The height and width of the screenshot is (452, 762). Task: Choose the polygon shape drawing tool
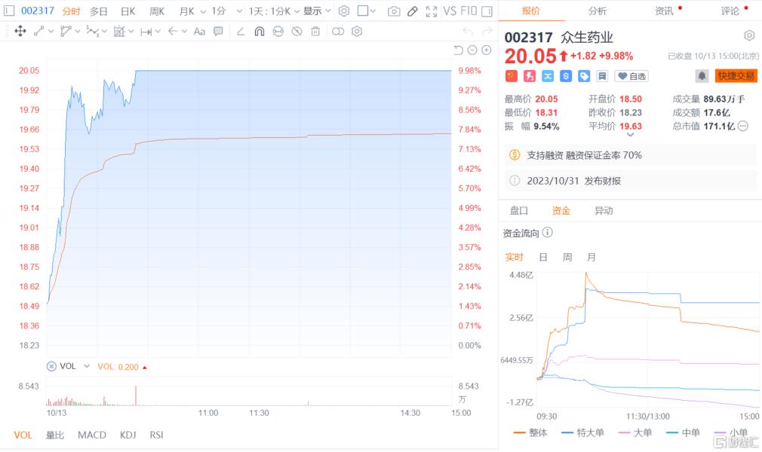[x=66, y=32]
